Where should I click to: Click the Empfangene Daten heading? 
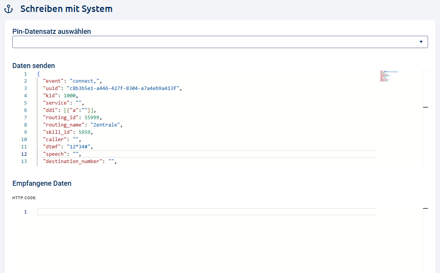[x=42, y=183]
